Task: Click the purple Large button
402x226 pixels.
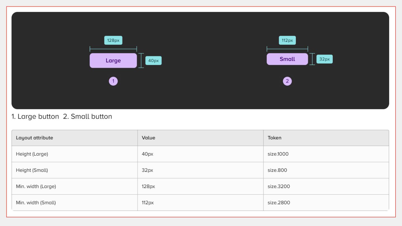Action: pos(113,61)
